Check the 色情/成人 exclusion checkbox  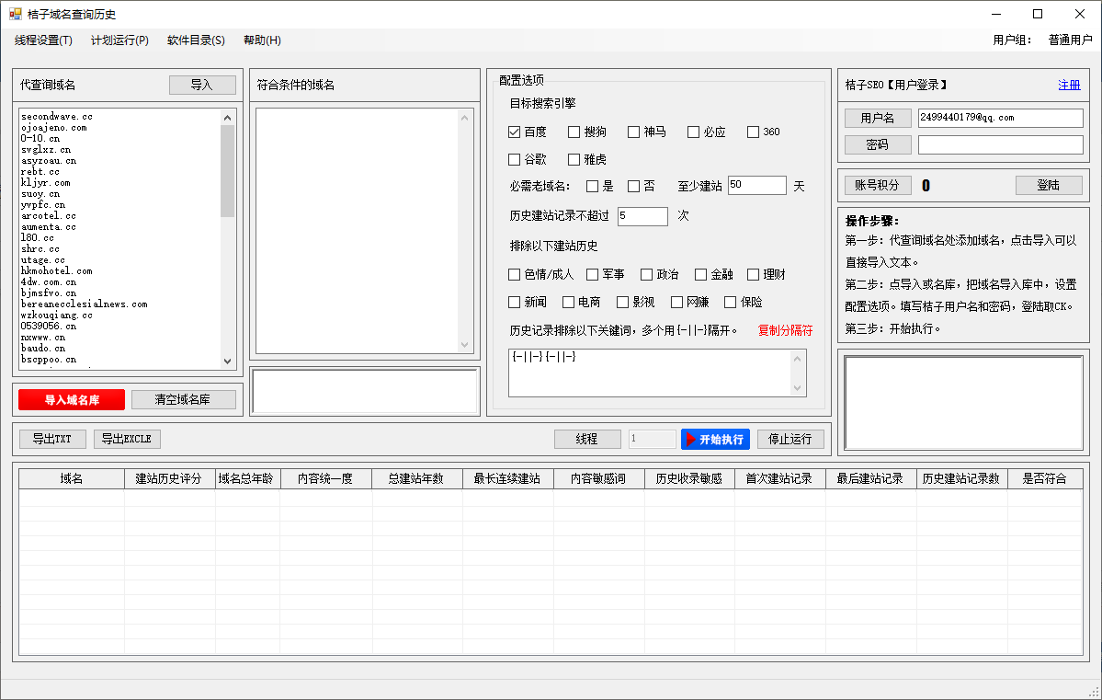click(515, 274)
